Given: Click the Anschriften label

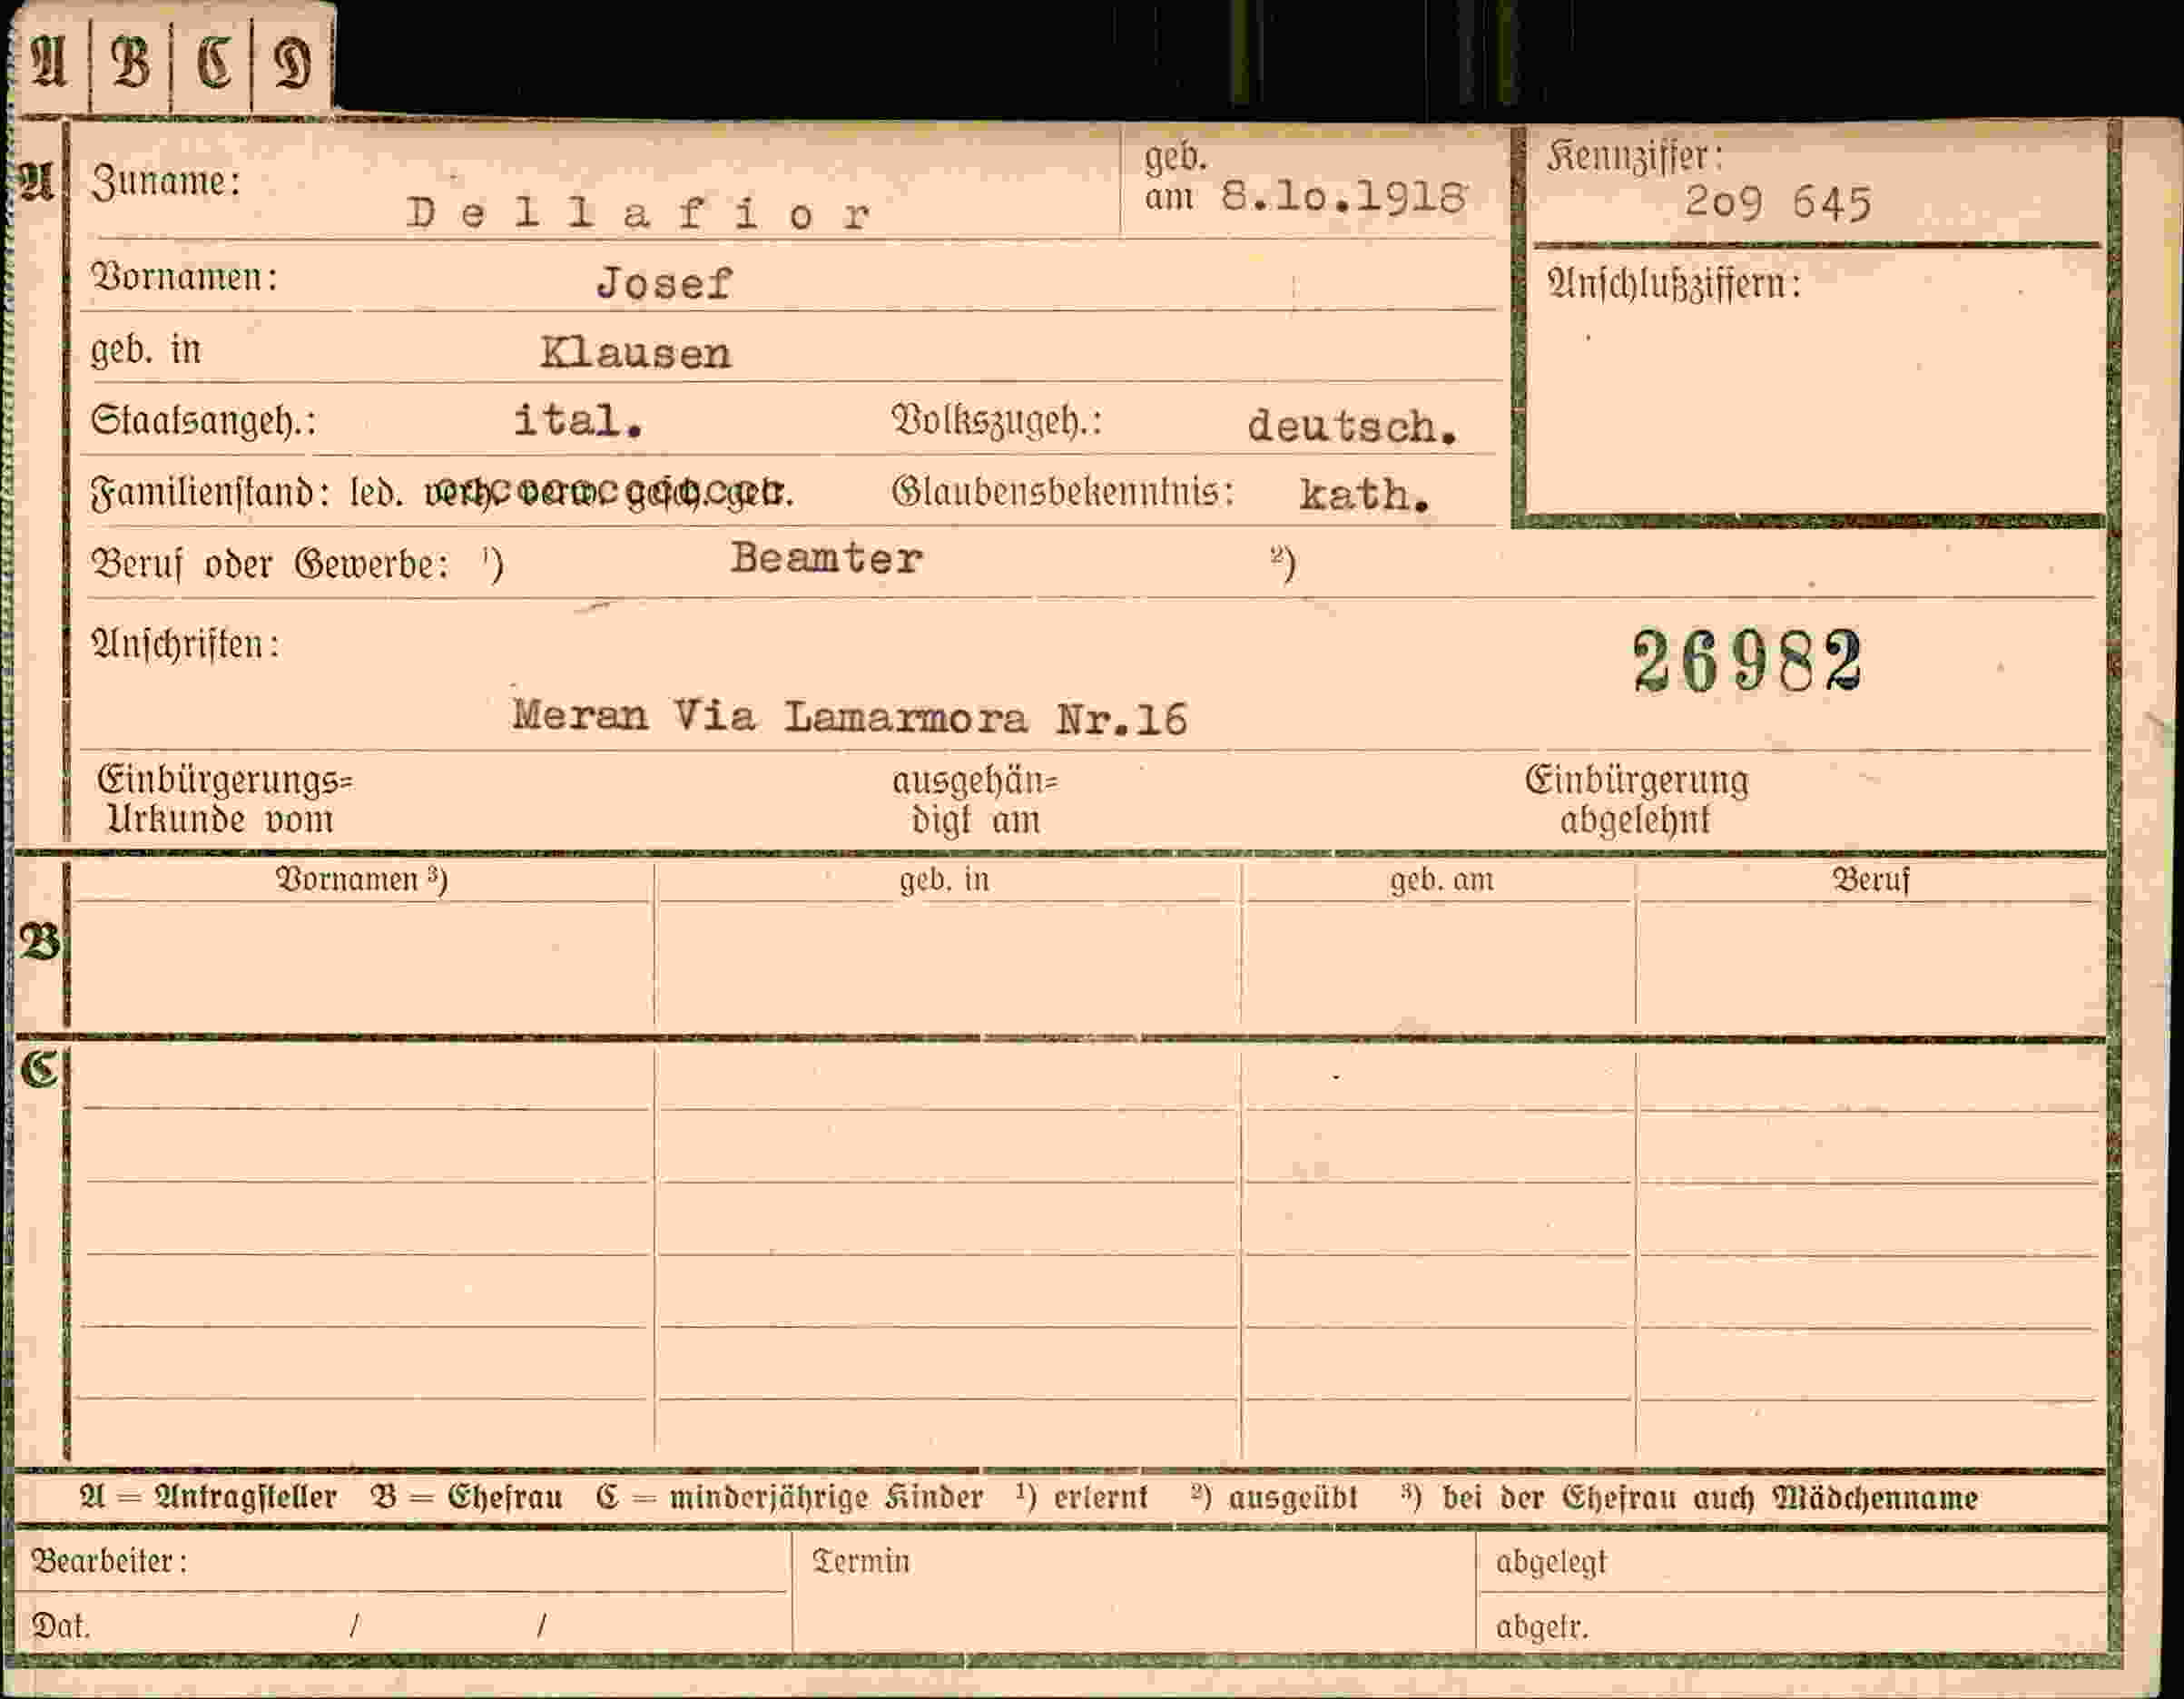Looking at the screenshot, I should point(186,645).
